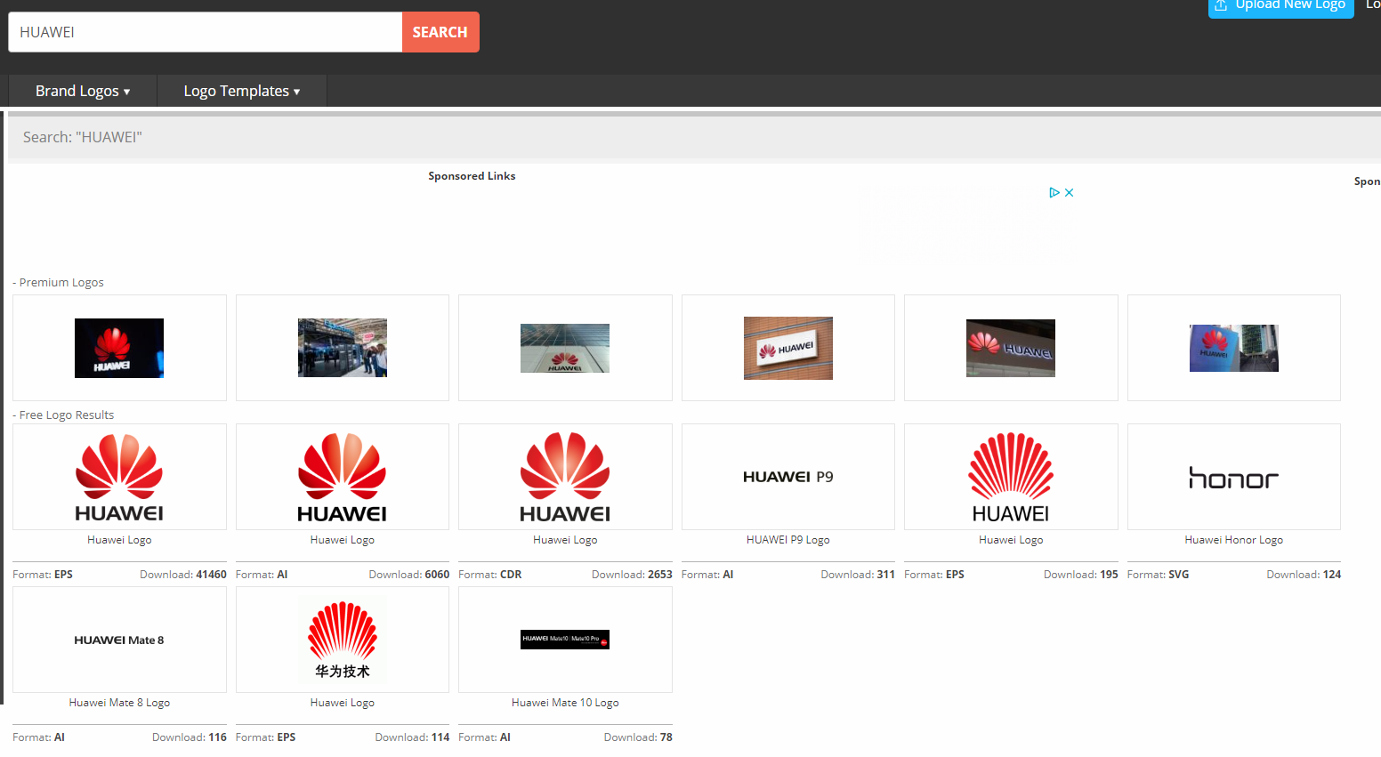Open premium photo of blue Huawei sign
Viewport: 1381px width, 757px height.
point(1234,348)
